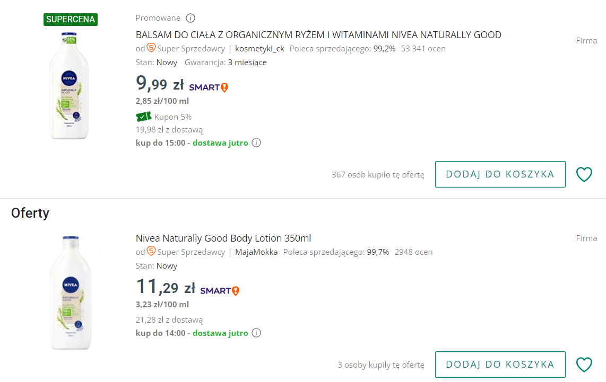This screenshot has height=382, width=606.
Task: Toggle the heart favorite for the SUPERCENA offer
Action: (584, 174)
